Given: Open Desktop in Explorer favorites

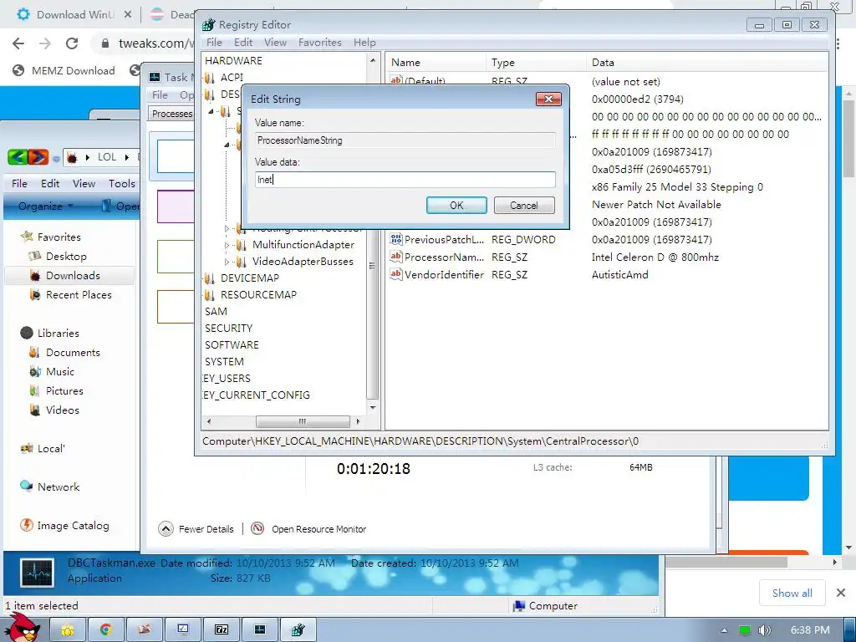Looking at the screenshot, I should click(66, 256).
